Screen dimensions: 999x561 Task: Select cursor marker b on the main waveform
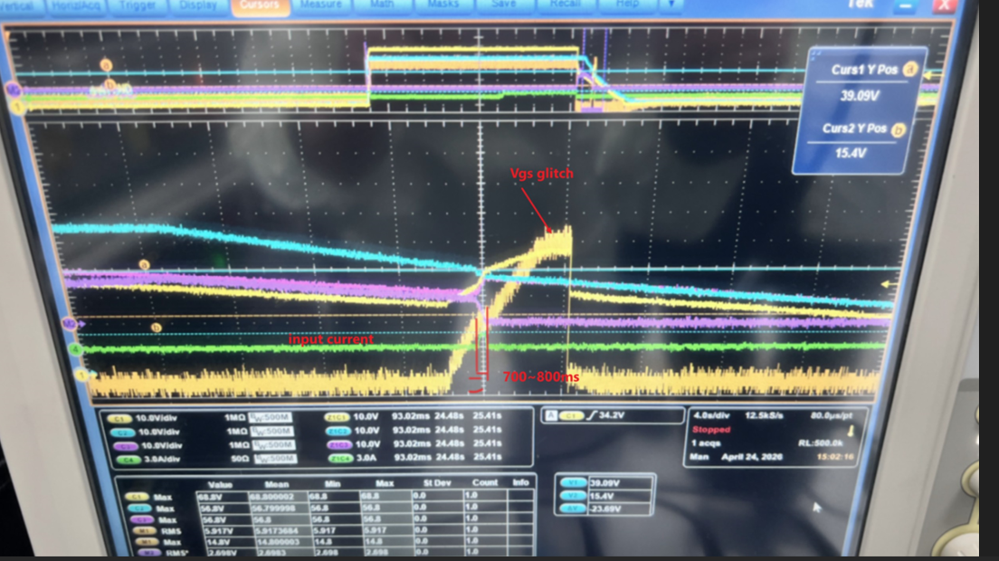(x=156, y=328)
